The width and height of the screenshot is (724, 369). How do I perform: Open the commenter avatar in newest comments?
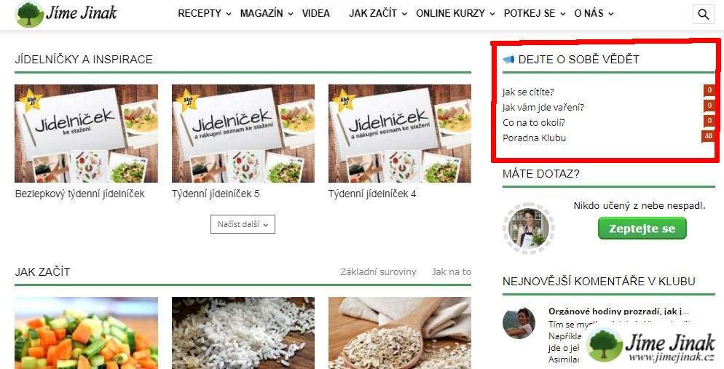pyautogui.click(x=519, y=323)
